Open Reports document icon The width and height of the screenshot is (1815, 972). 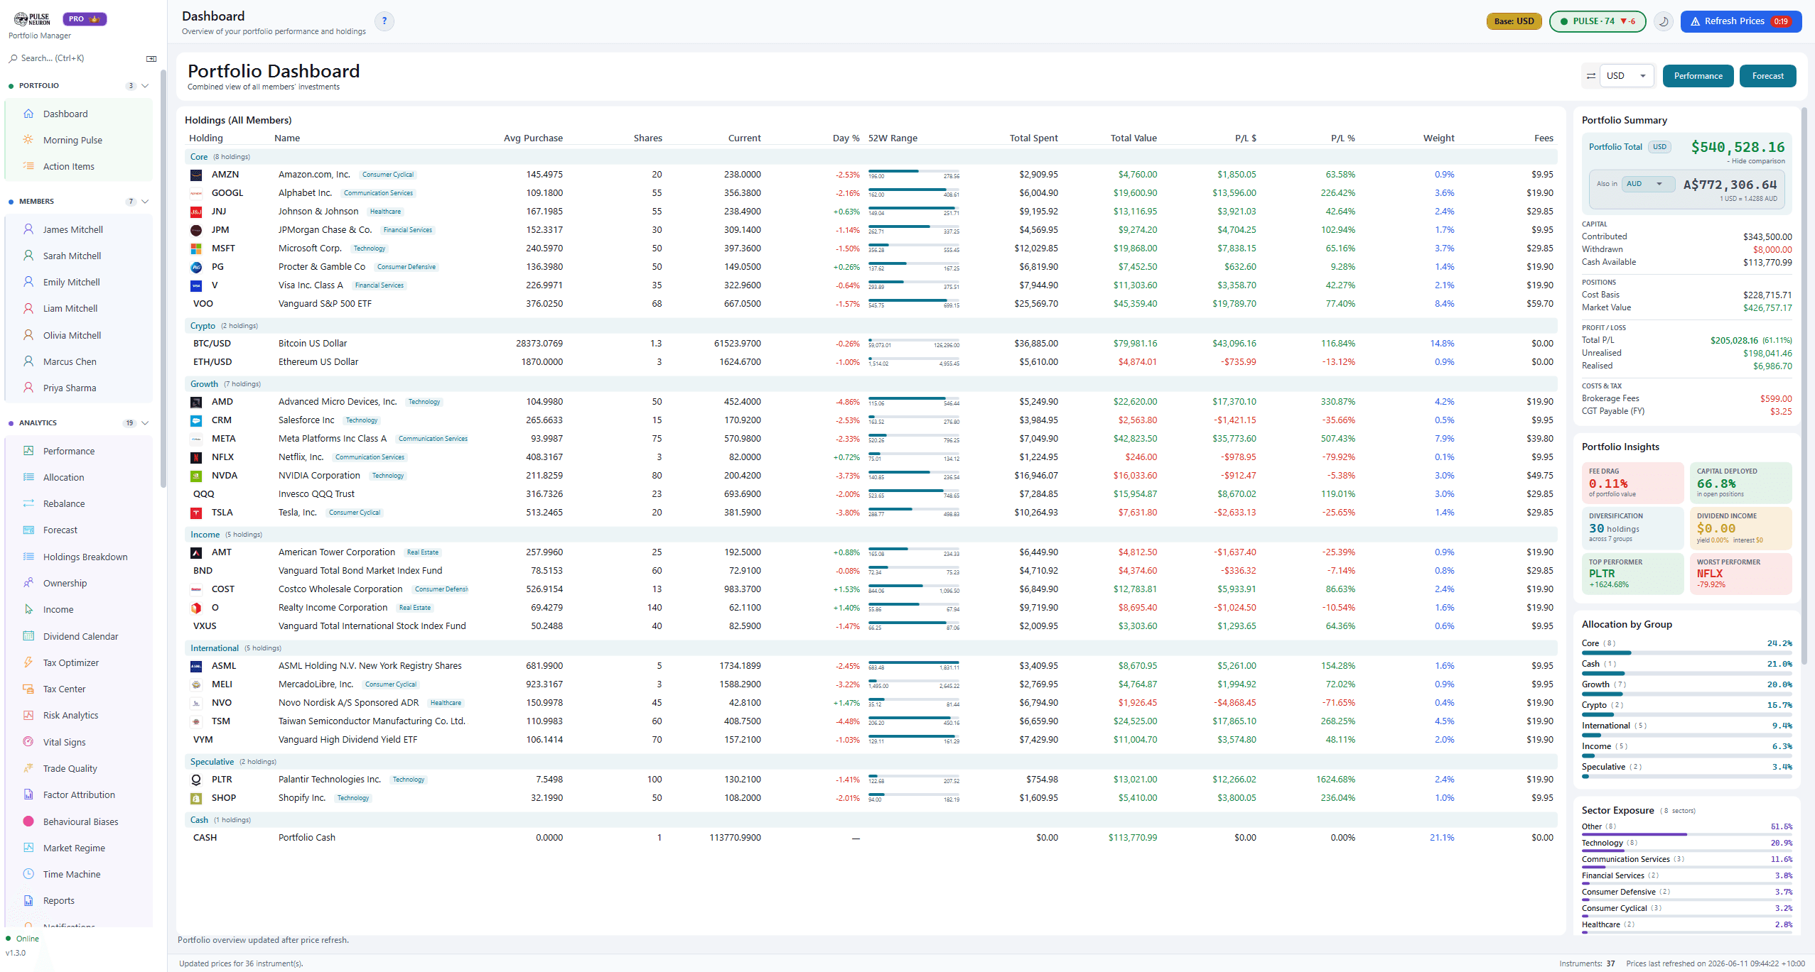[x=28, y=900]
